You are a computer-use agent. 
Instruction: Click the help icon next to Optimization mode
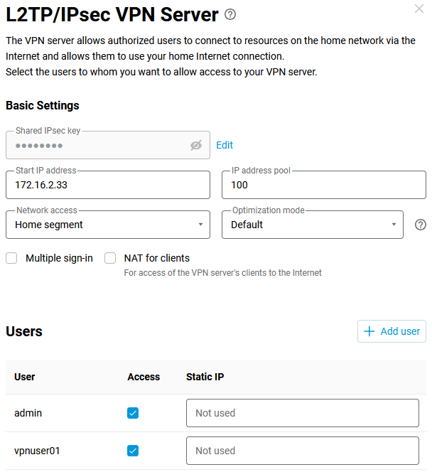click(x=421, y=225)
